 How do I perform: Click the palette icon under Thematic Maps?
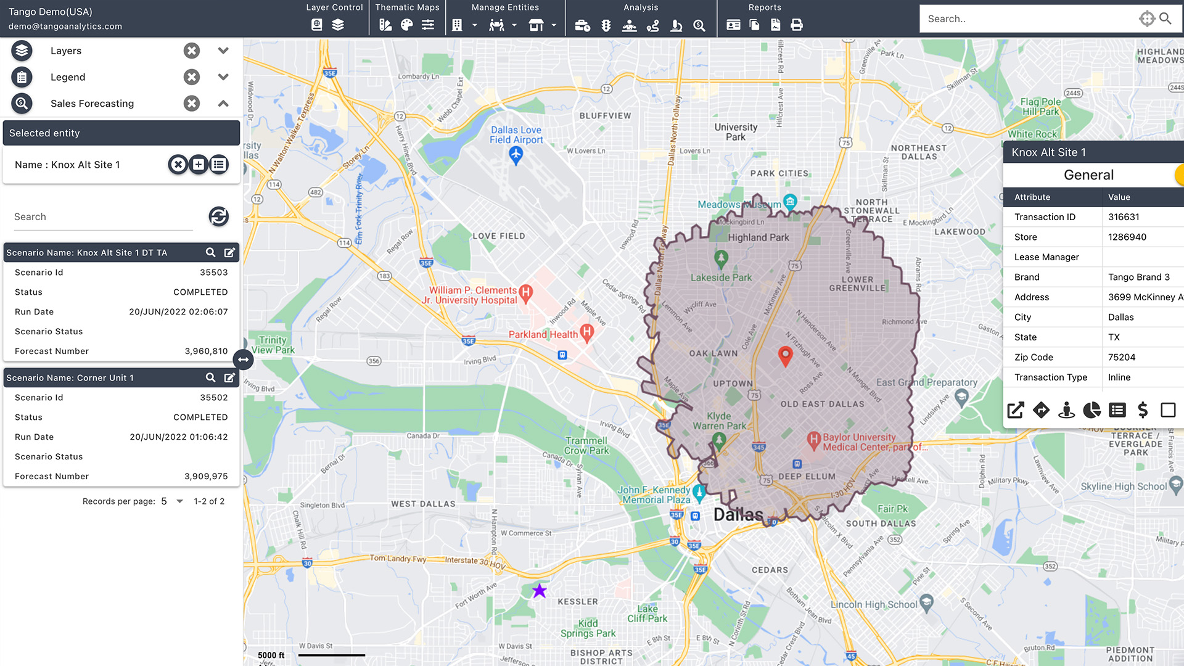[406, 25]
